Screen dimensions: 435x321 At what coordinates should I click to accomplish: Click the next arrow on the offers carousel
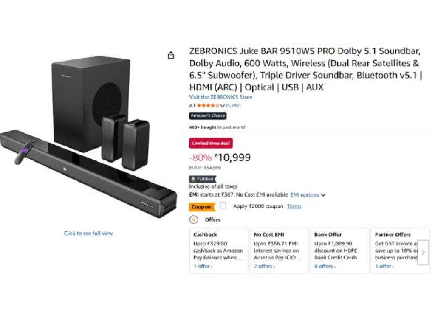click(424, 252)
